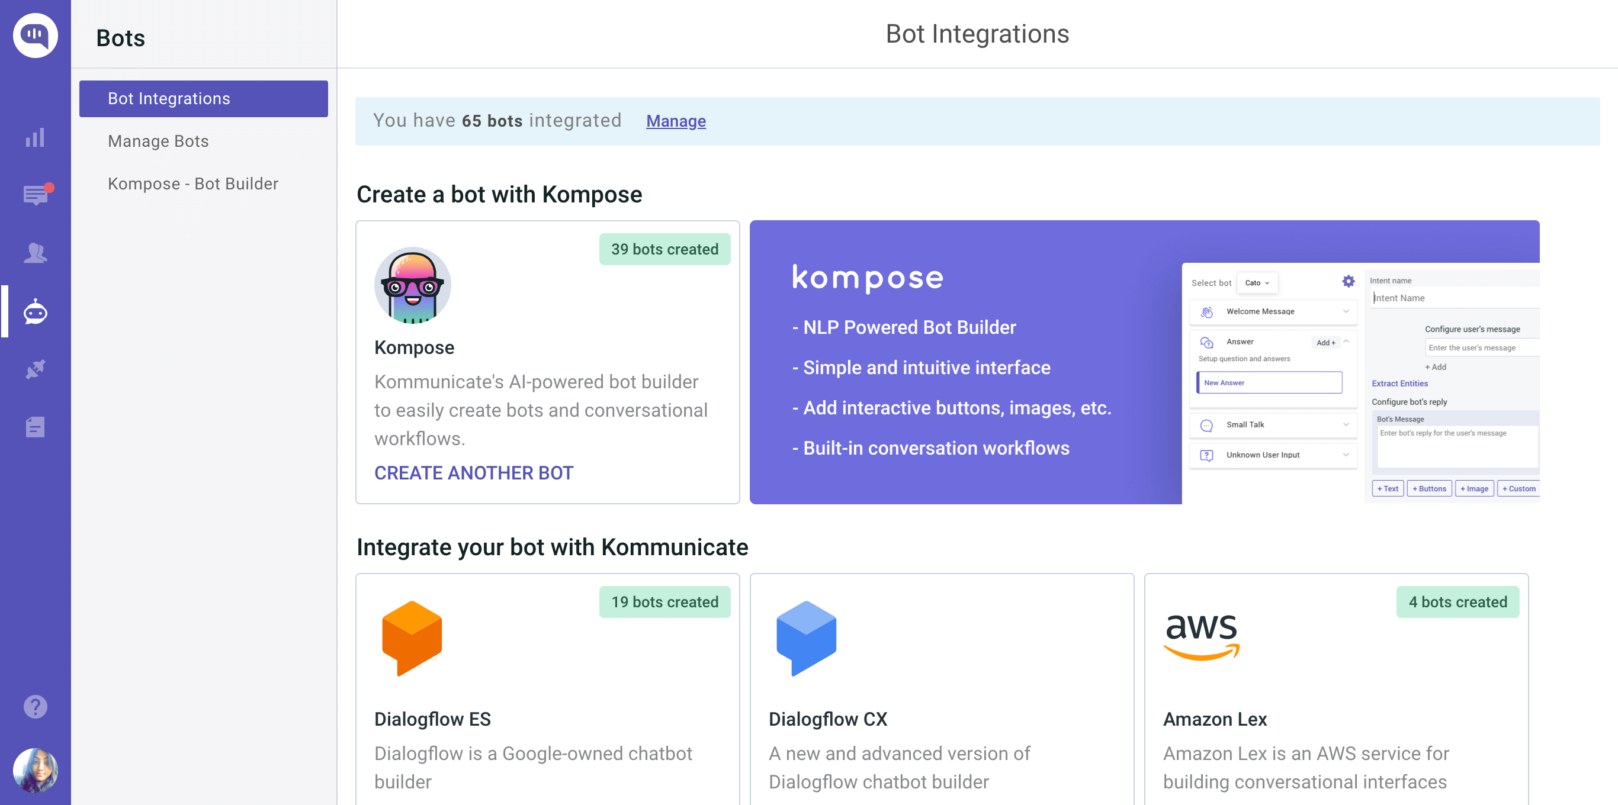Screen dimensions: 1618x805
Task: Click the Unknown User Input icon
Action: [x=1206, y=455]
